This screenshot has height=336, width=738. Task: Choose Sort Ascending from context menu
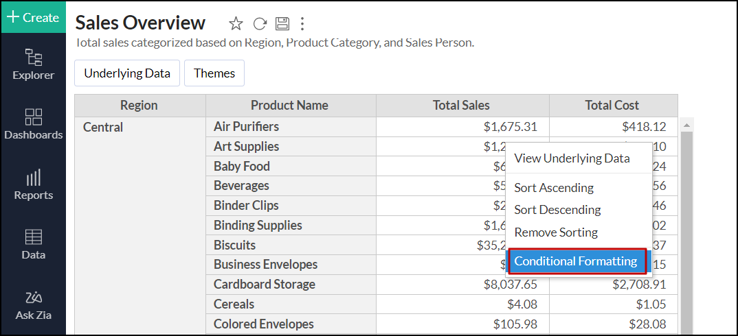coord(554,188)
